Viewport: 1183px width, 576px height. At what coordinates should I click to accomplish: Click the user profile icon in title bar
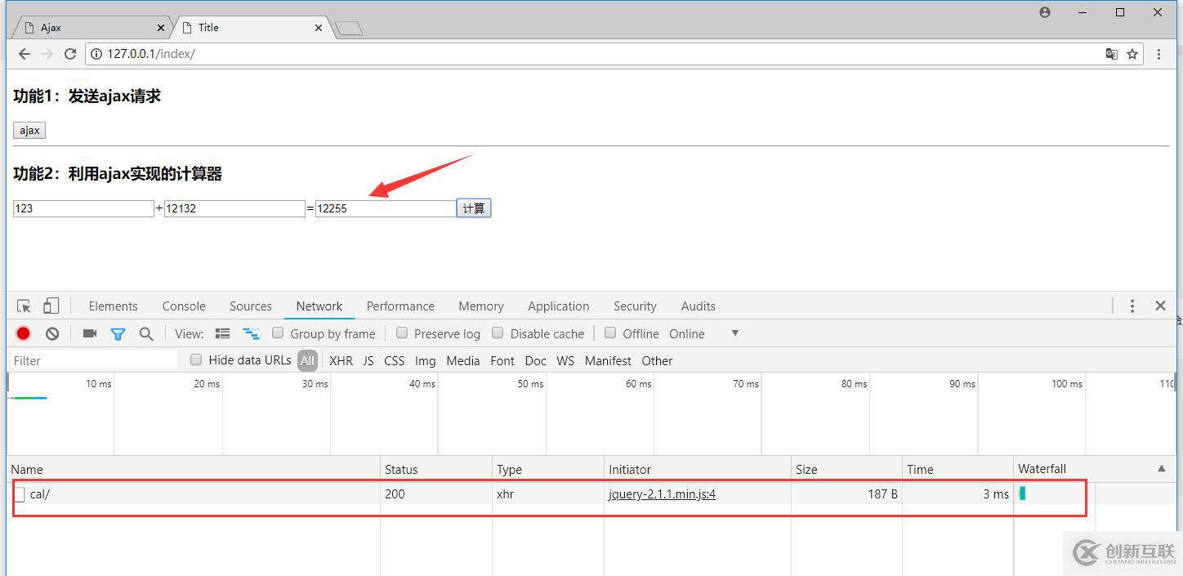1044,12
